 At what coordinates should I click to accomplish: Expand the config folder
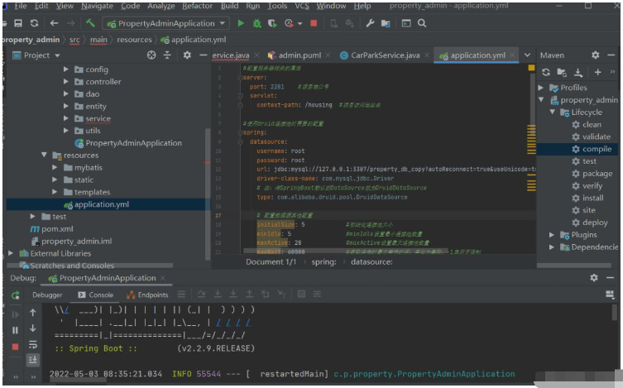tap(66, 69)
